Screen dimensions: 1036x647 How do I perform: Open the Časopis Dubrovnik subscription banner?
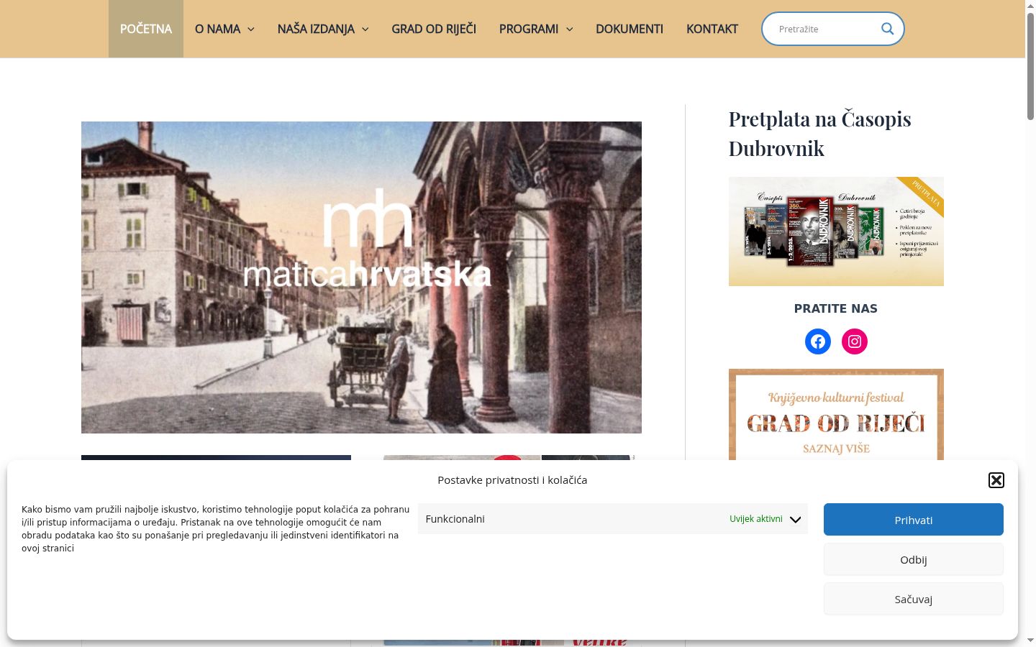836,231
